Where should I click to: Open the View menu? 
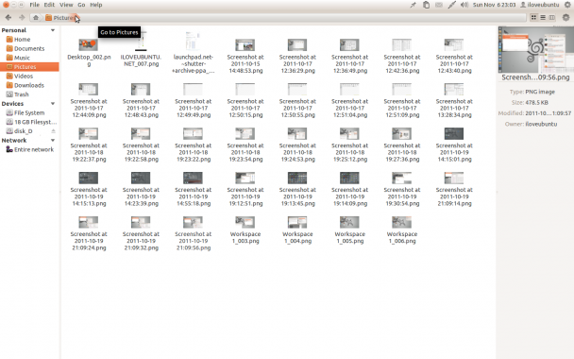click(x=66, y=5)
